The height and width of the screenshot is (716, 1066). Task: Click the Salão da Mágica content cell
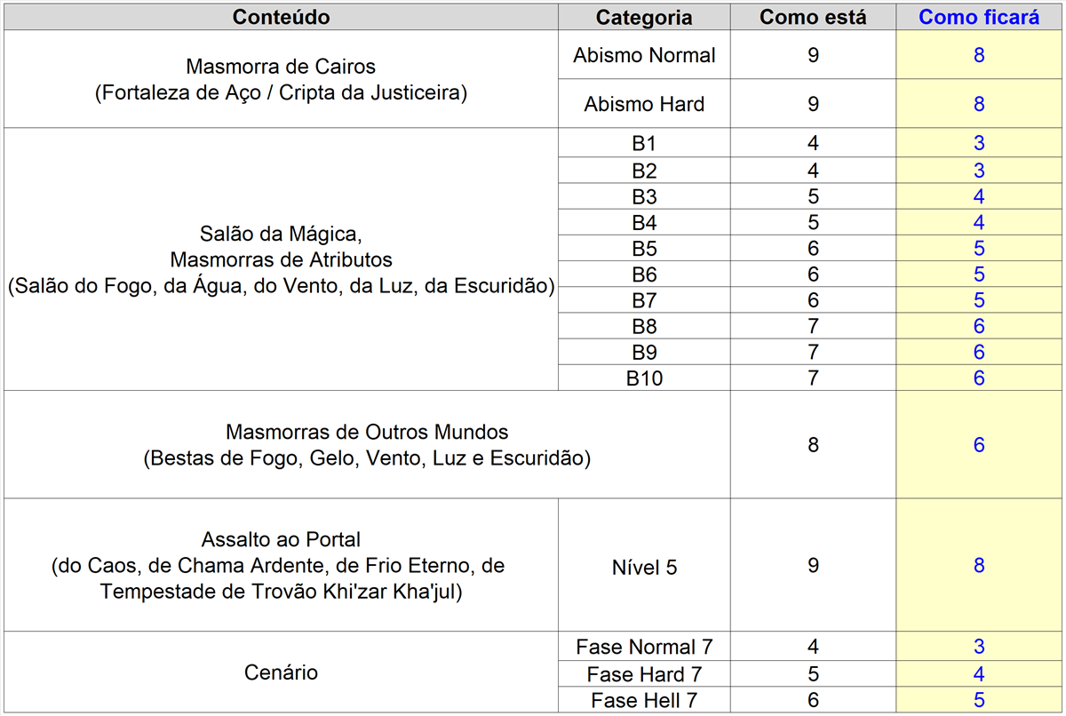(x=281, y=260)
